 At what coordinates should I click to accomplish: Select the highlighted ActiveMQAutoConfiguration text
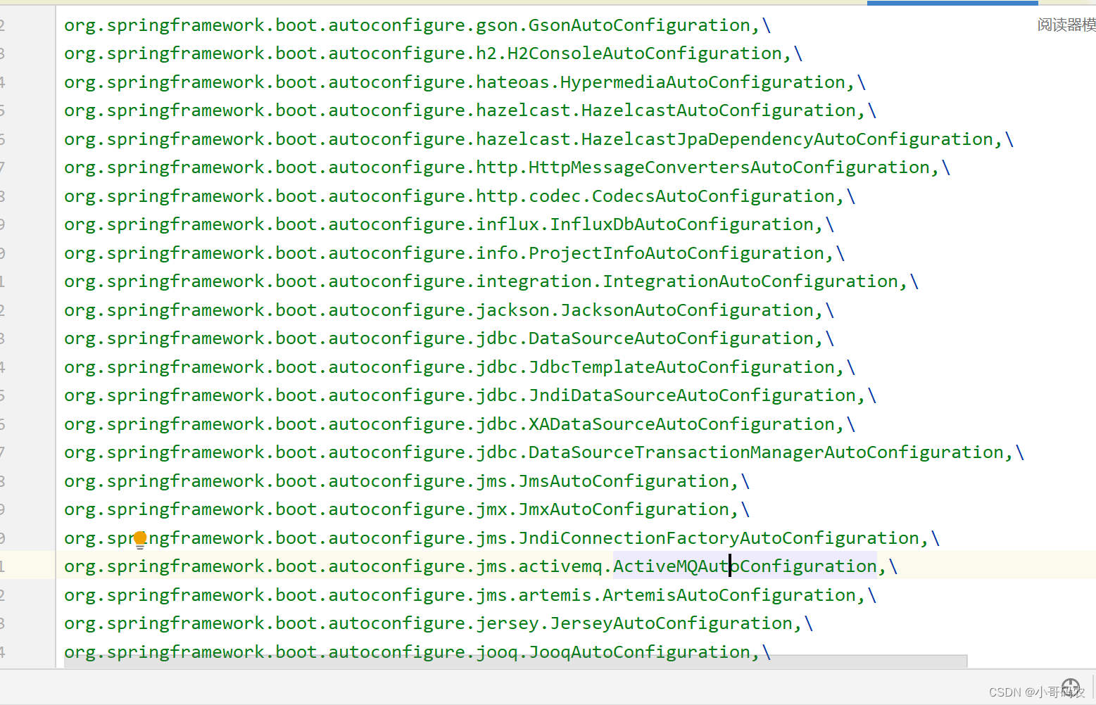pyautogui.click(x=744, y=566)
